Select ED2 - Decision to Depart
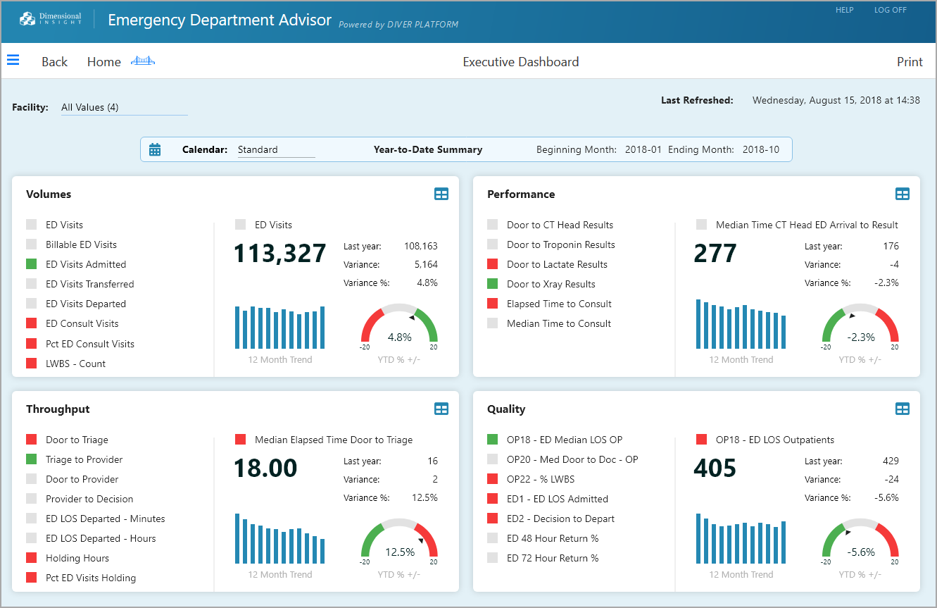937x608 pixels. [560, 519]
